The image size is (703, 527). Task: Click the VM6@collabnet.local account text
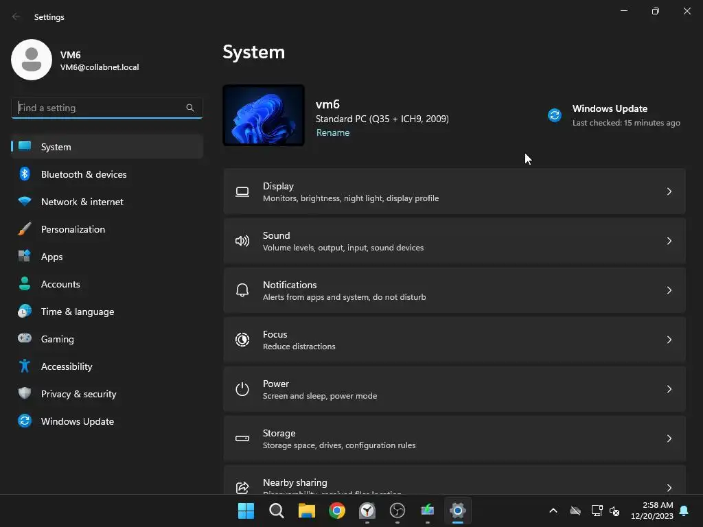click(100, 67)
